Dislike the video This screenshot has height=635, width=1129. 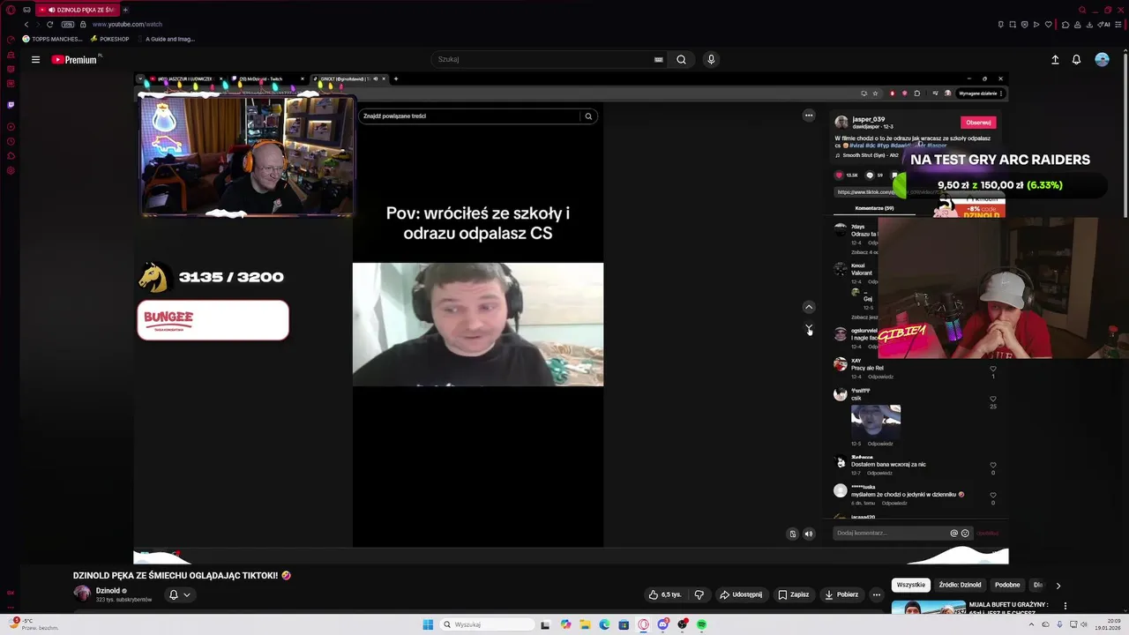(x=699, y=594)
